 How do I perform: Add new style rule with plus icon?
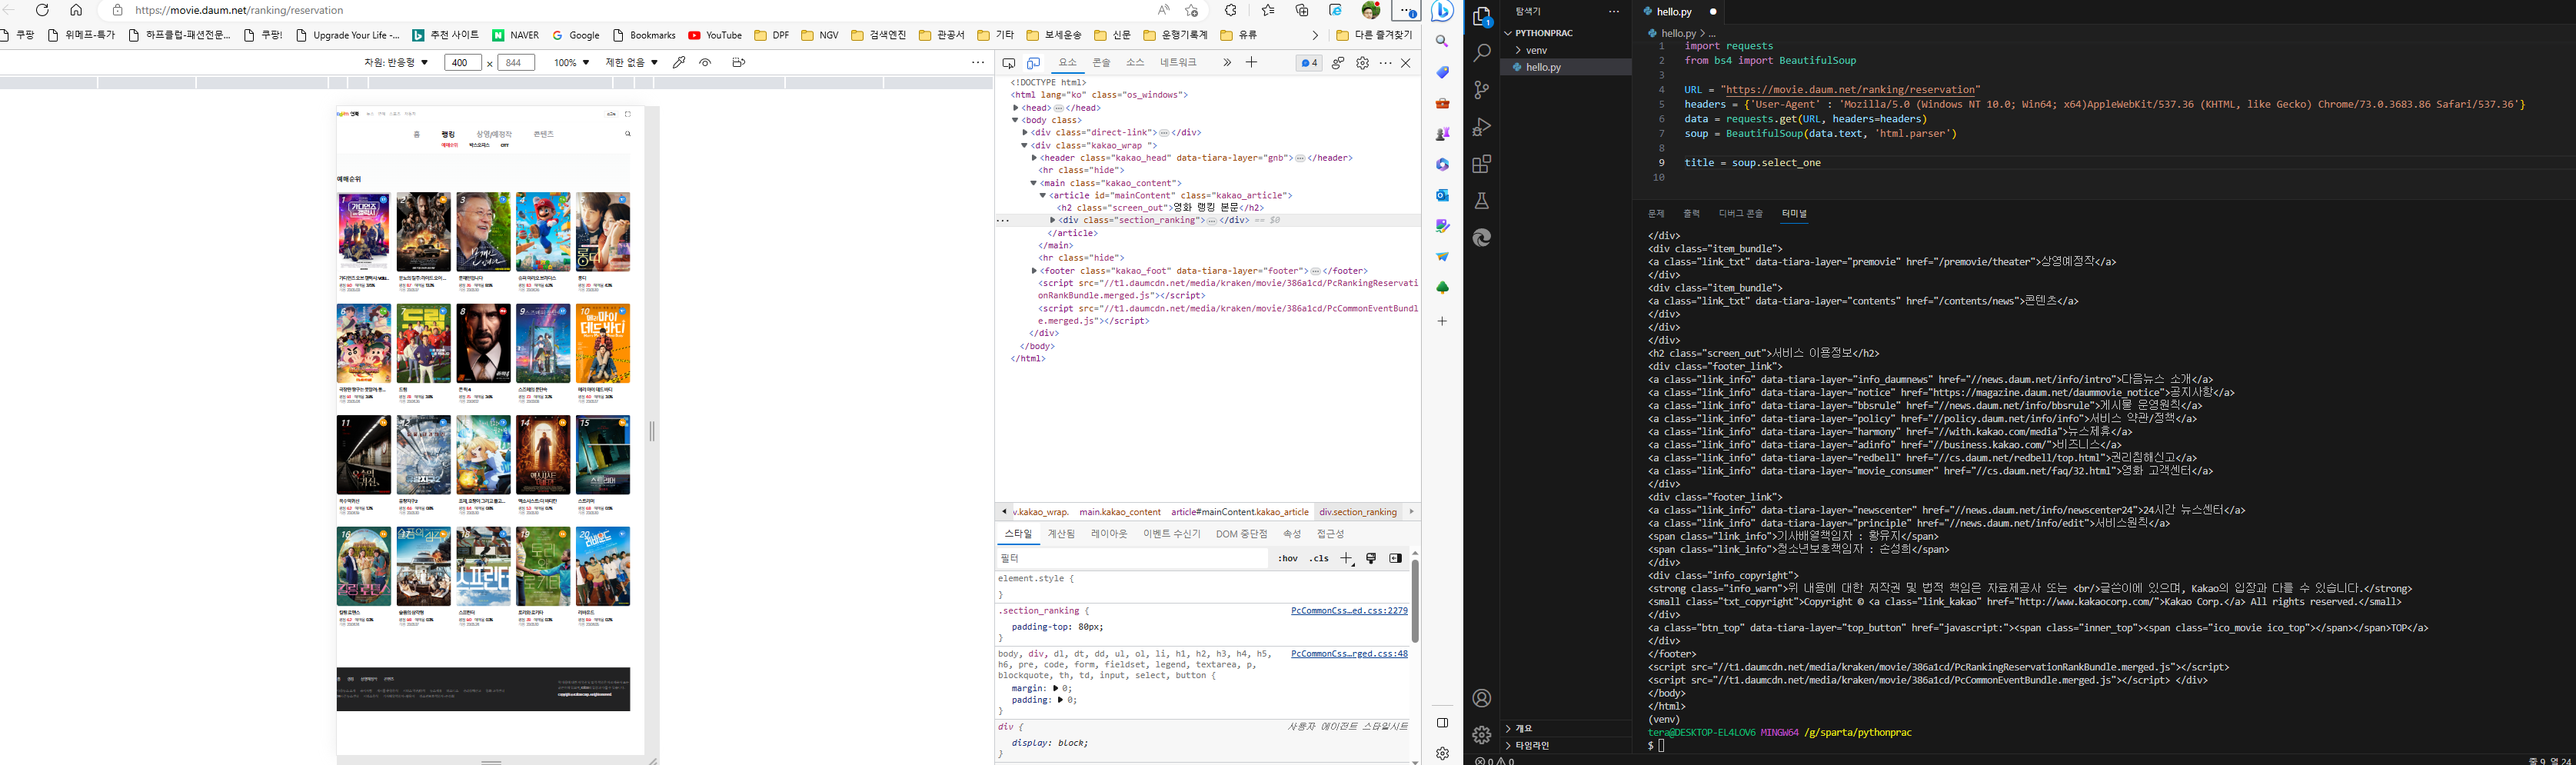(x=1347, y=558)
